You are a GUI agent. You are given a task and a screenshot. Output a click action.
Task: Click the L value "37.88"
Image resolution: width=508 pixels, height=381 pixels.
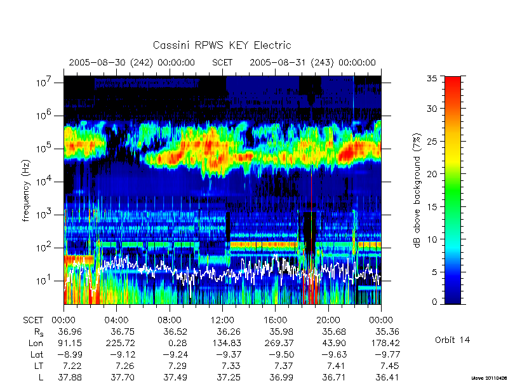[x=70, y=377]
